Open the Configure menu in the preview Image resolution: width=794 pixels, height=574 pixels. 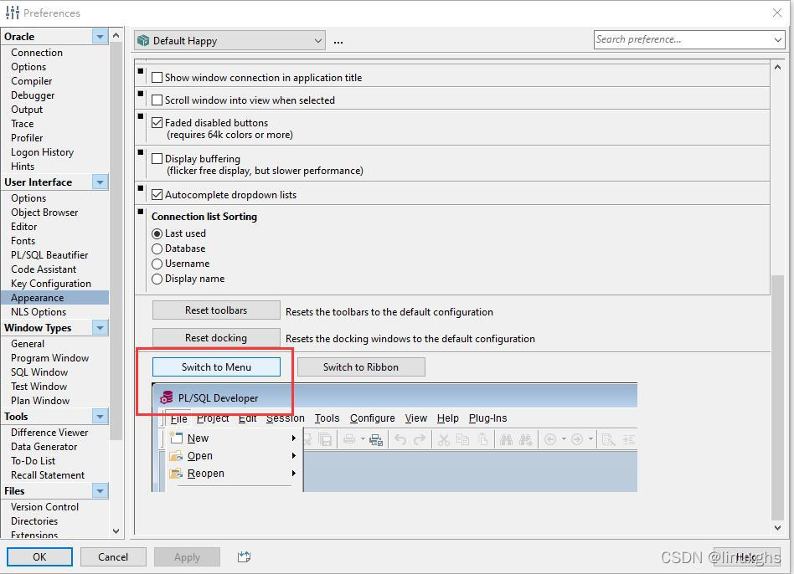372,418
